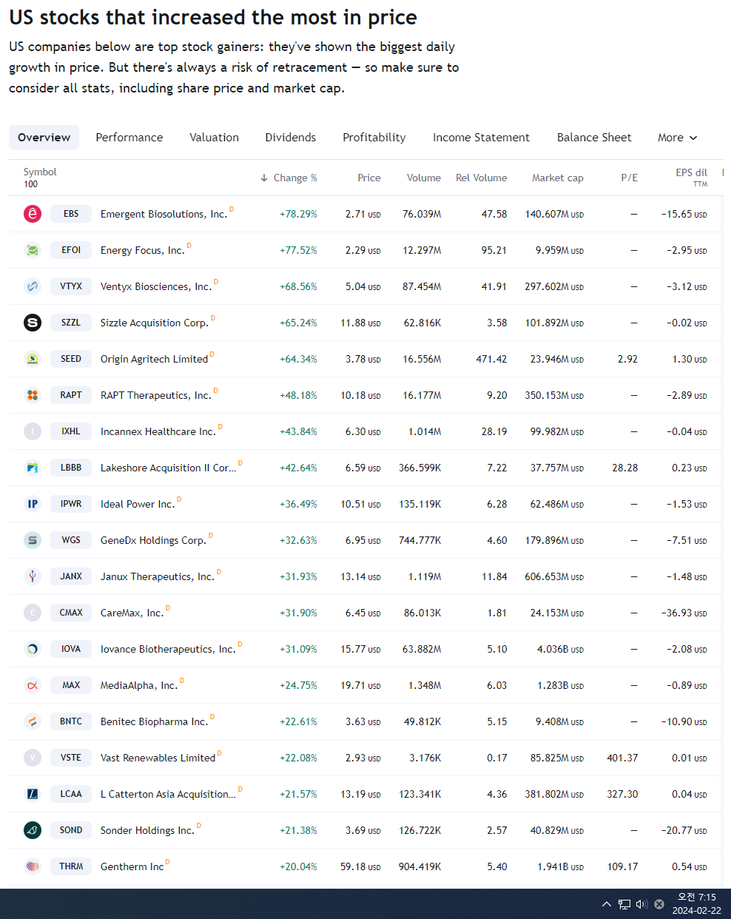Viewport: 731px width, 919px height.
Task: Click the Gentherm THRM logo icon
Action: (33, 866)
